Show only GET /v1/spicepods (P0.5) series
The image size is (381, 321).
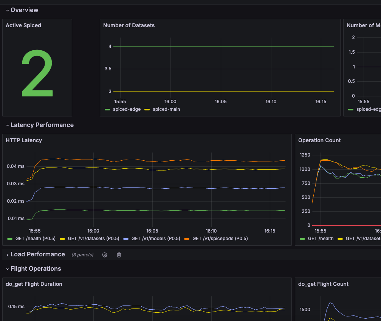pos(220,239)
